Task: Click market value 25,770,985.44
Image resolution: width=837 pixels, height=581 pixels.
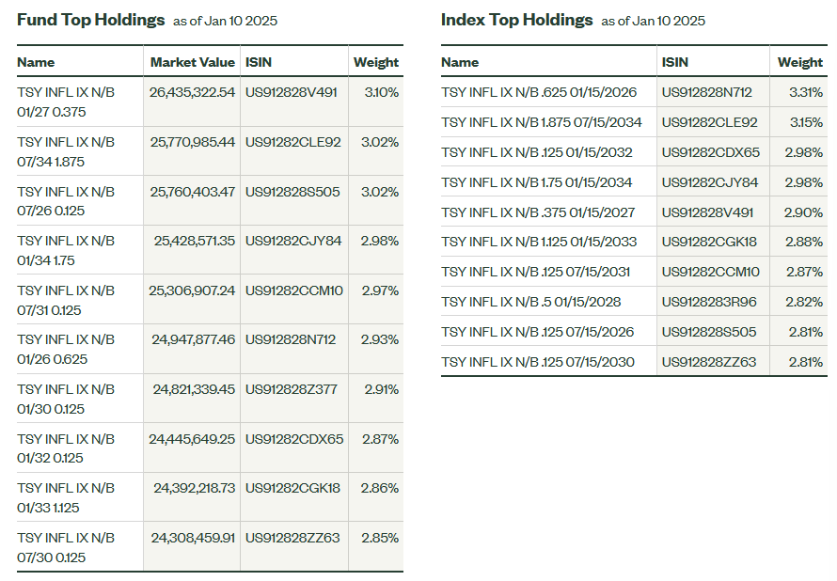Action: 192,142
